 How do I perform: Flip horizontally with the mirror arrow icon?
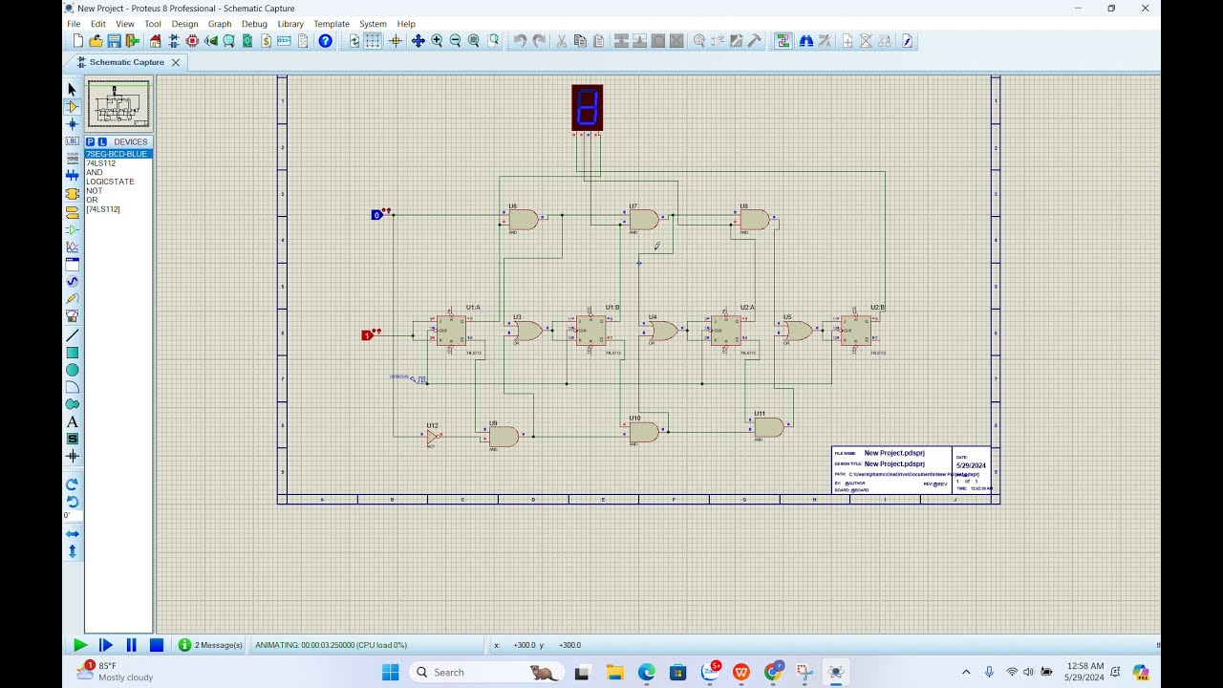point(72,534)
